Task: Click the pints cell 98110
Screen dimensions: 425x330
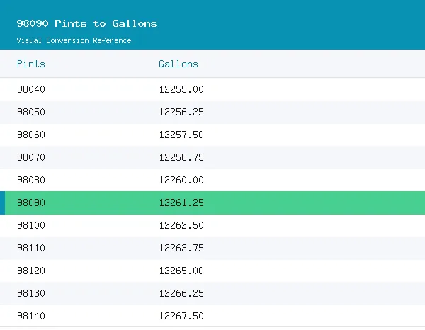Action: coord(31,248)
